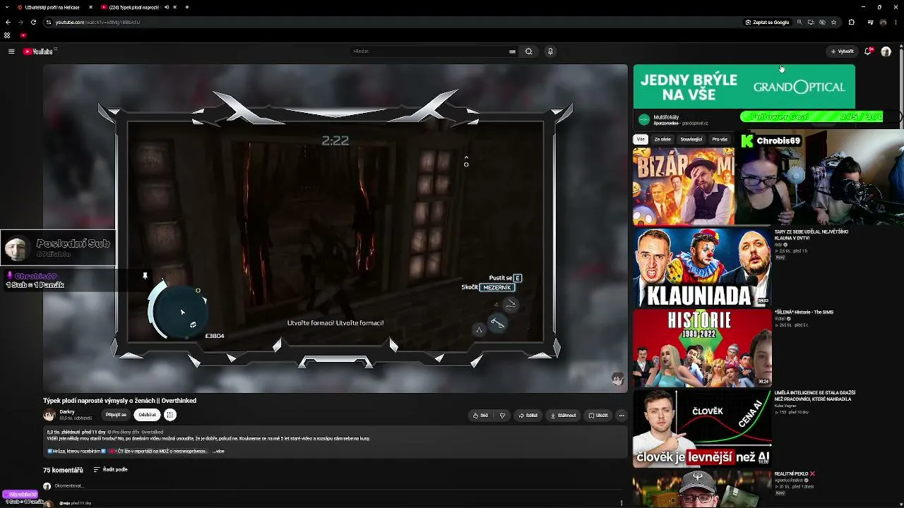Click the Vytvořit create button
Screen dimensions: 904x508
click(843, 52)
